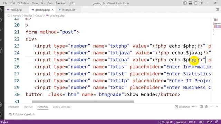Image resolution: width=221 pixels, height=124 pixels.
Task: Switch to the mystyle.css tab
Action: click(x=68, y=10)
